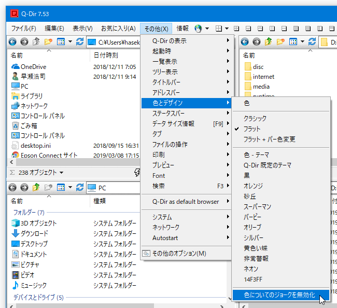Screen dimensions: 337x308
Task: Expand the 238 オブジェクト status dropdown
Action: 62,173
